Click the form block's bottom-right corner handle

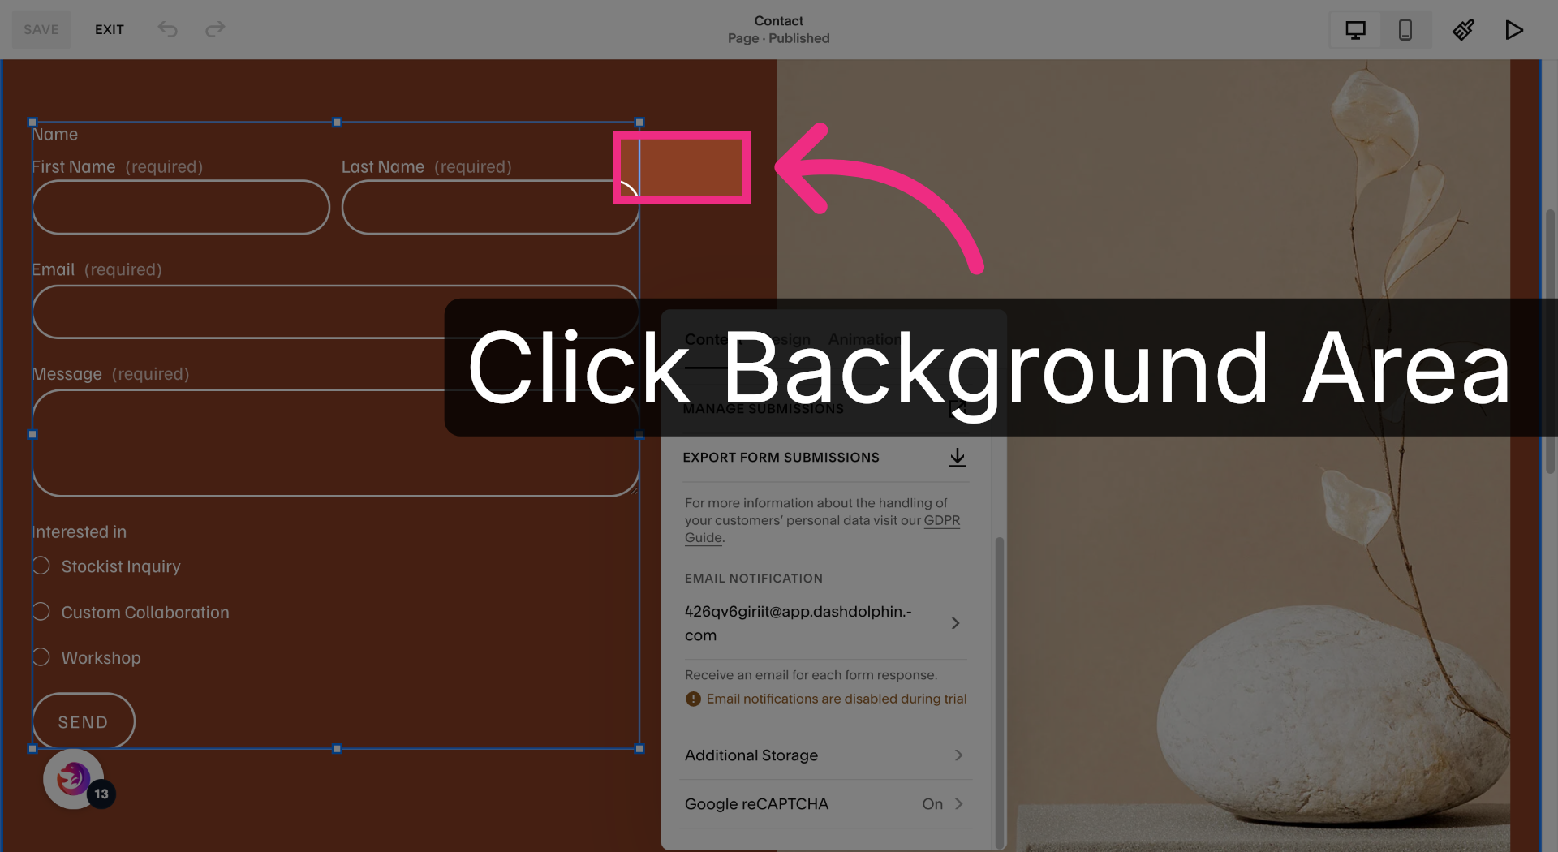click(x=639, y=749)
